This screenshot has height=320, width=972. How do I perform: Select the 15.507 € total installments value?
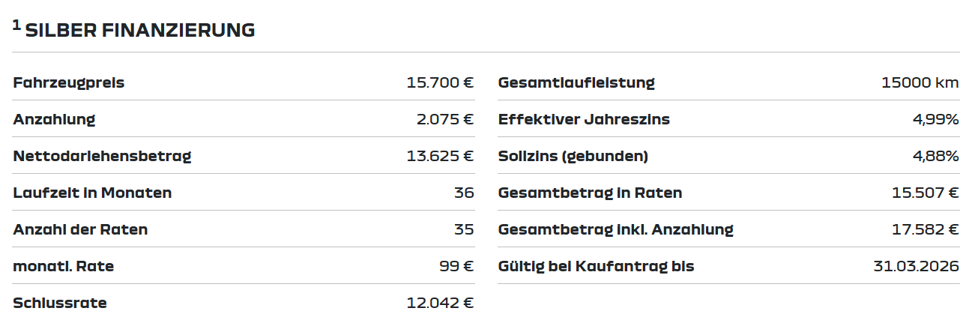coord(926,193)
